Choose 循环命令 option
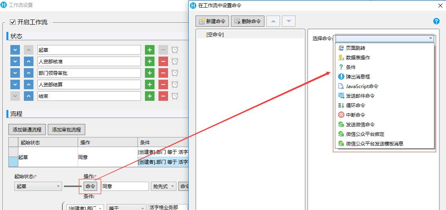Screen dimensions: 446x210 coord(384,105)
